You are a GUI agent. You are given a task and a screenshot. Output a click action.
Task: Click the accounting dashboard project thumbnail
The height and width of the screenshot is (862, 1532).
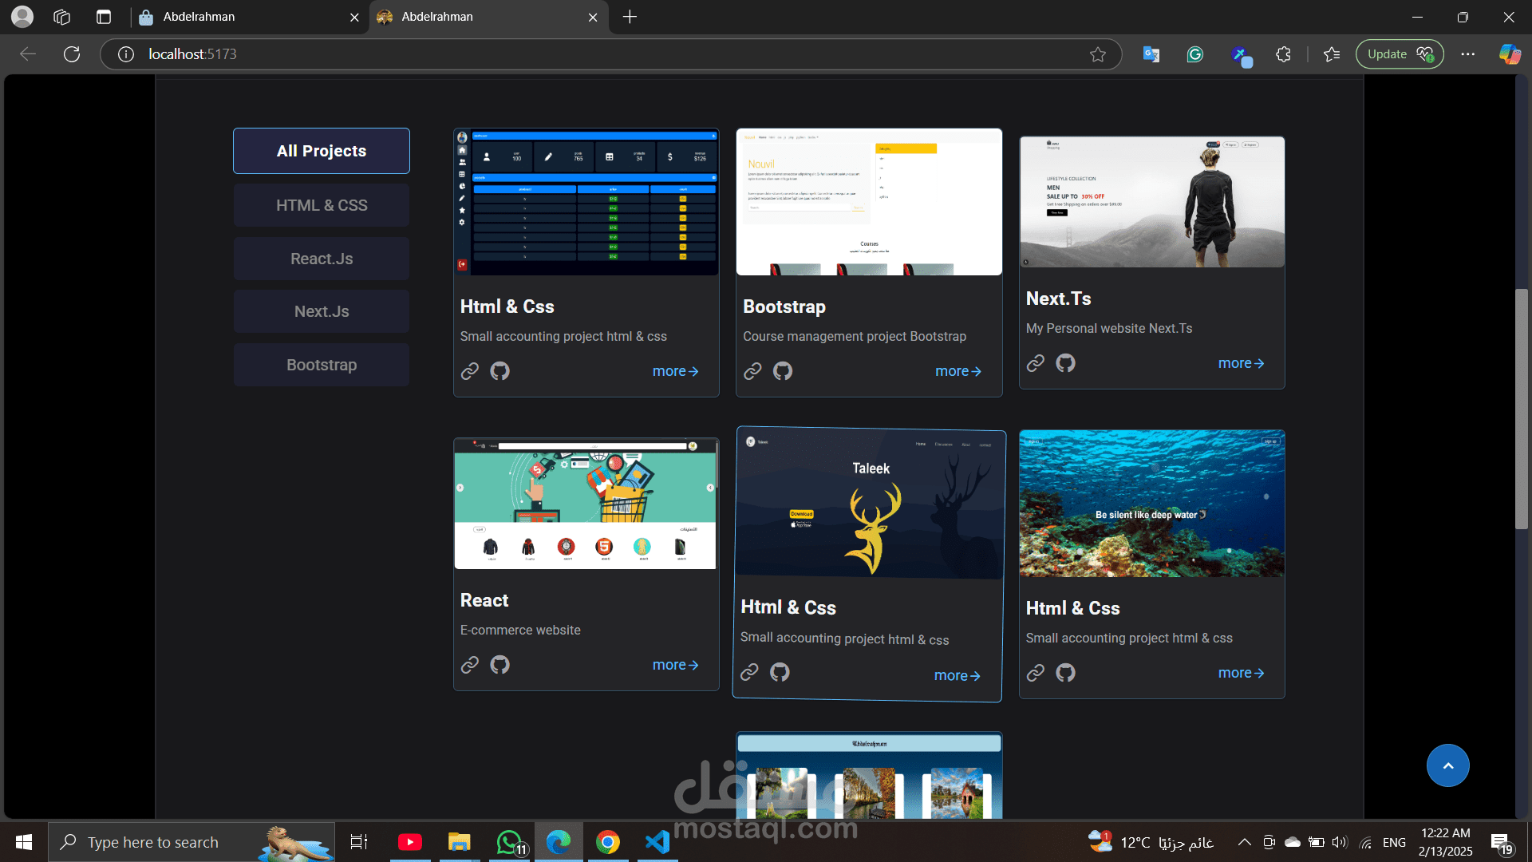(x=586, y=202)
